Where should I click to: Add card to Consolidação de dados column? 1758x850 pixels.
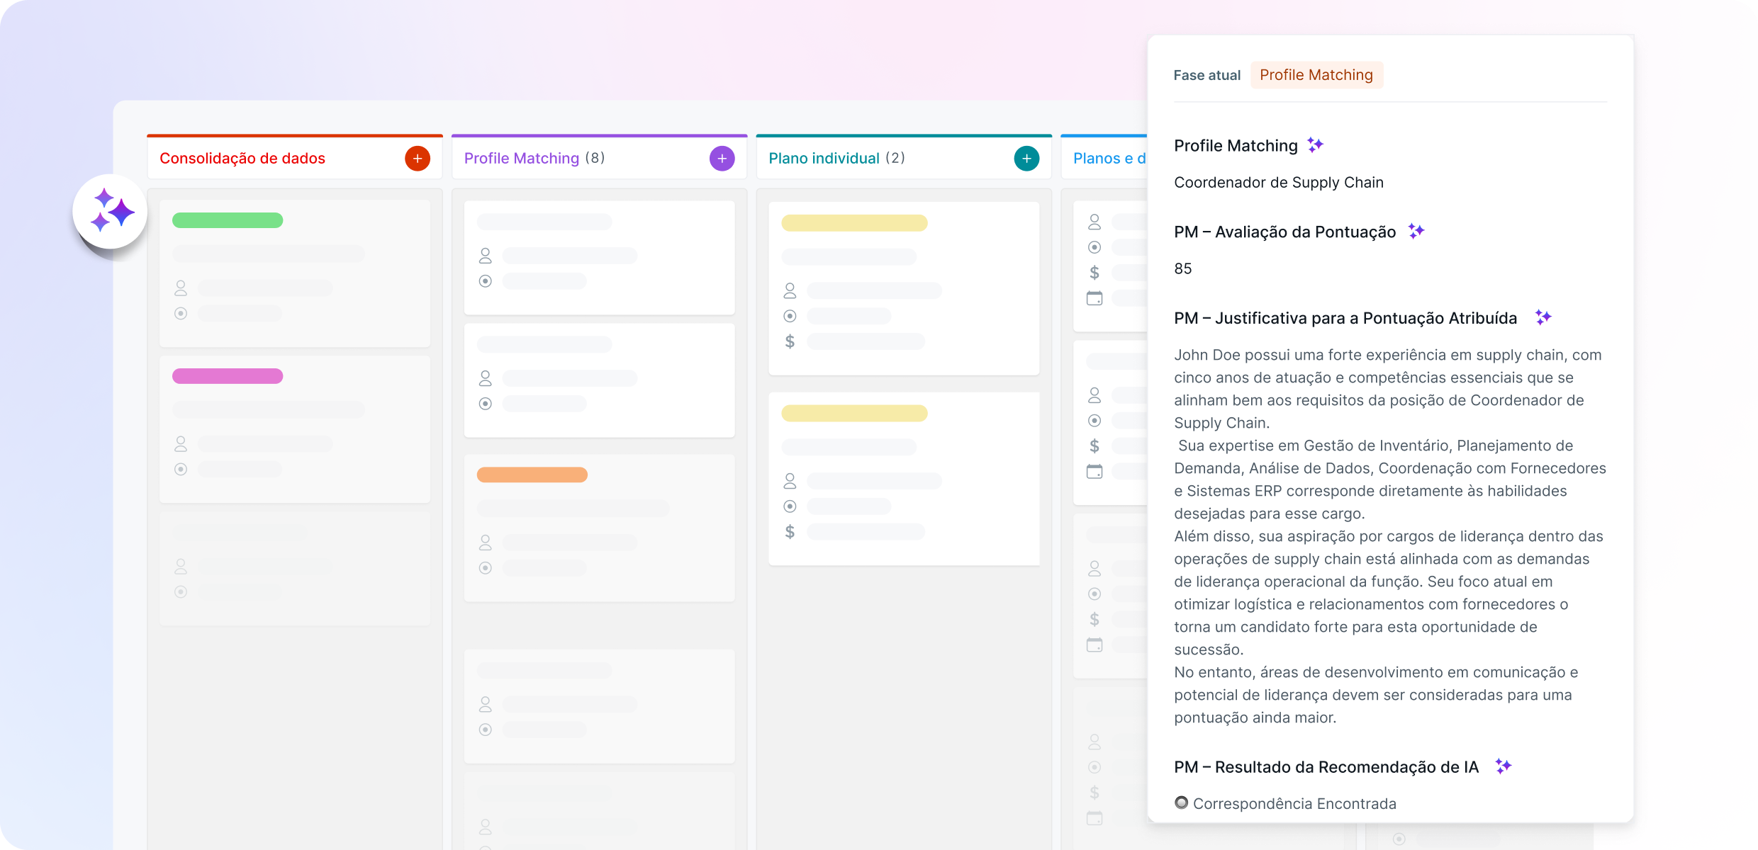418,159
